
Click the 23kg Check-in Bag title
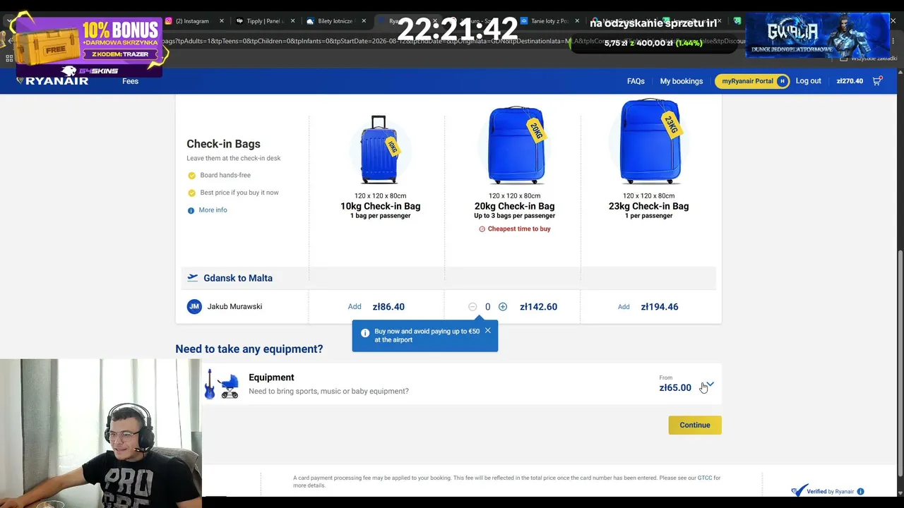649,206
